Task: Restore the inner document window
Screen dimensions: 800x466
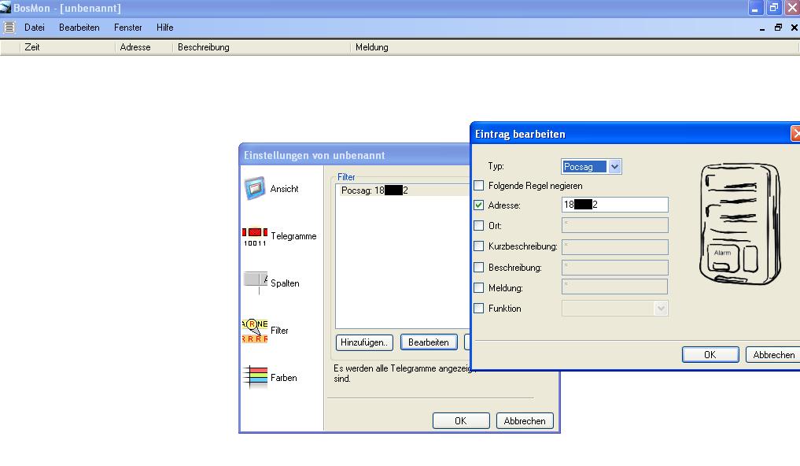Action: (x=778, y=28)
